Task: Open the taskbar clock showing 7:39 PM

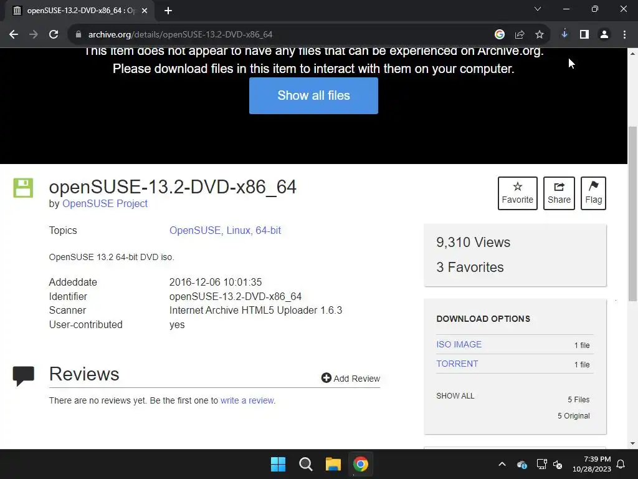Action: click(x=592, y=464)
